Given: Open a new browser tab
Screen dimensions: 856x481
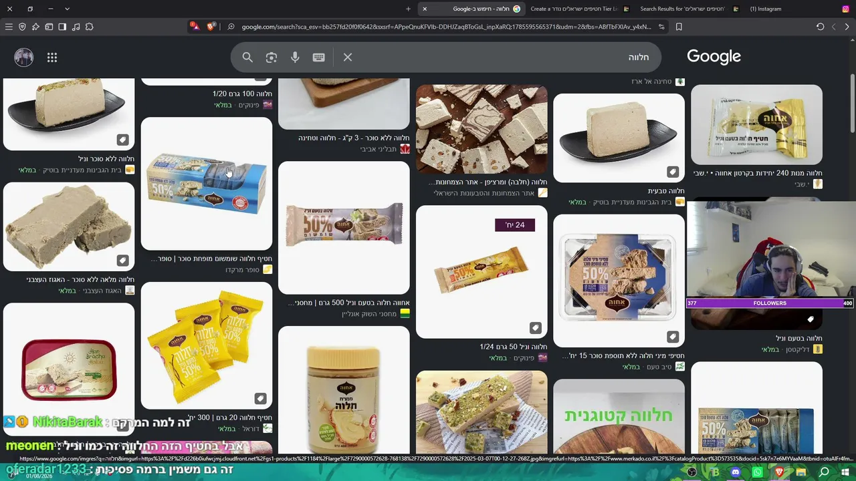Looking at the screenshot, I should coord(408,9).
